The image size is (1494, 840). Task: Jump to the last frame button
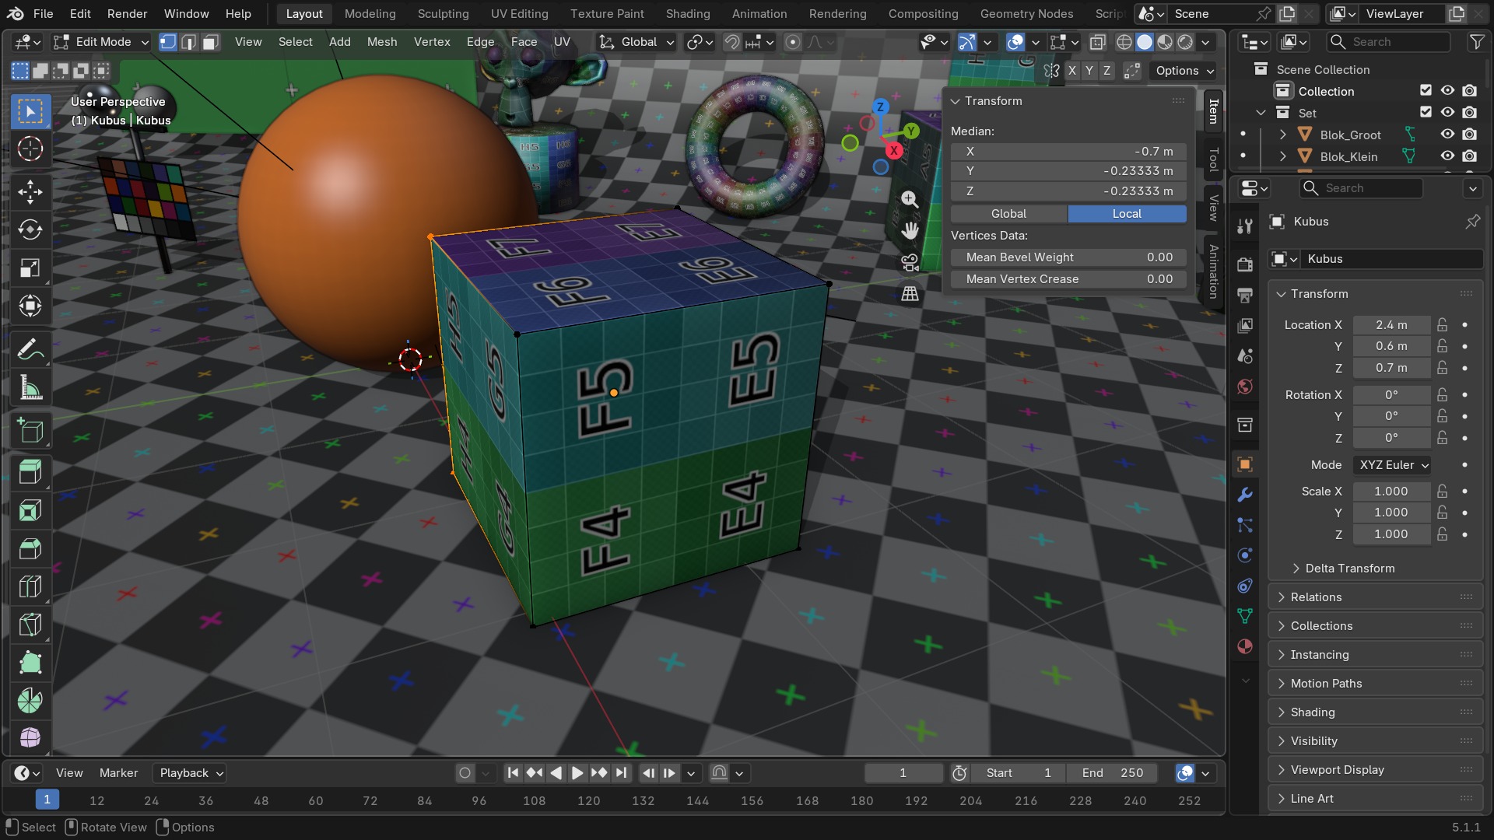[620, 773]
